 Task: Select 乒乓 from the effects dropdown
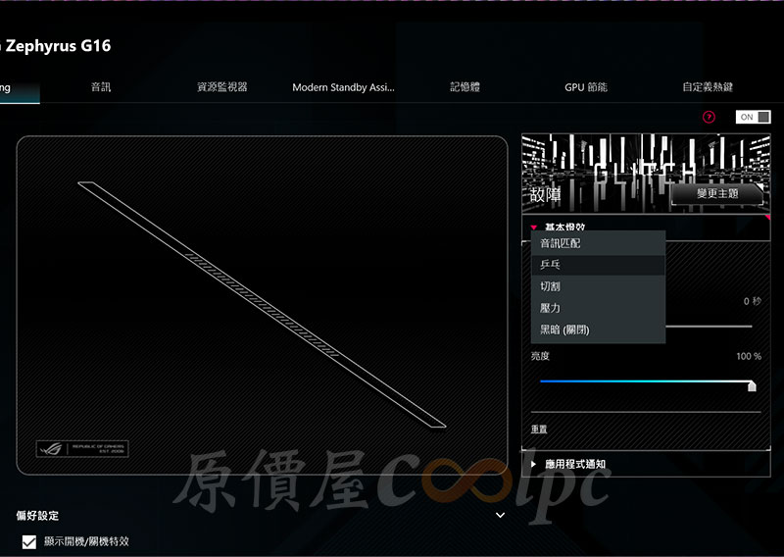[598, 265]
